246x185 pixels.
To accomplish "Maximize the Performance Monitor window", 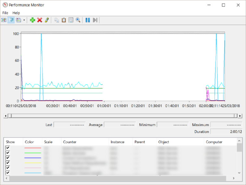I will [x=223, y=5].
